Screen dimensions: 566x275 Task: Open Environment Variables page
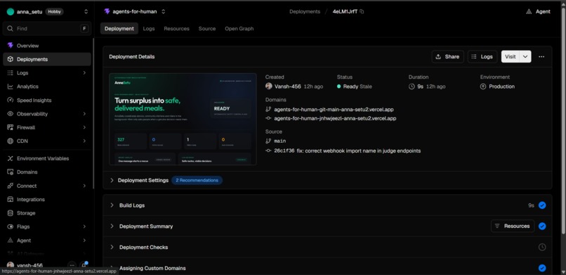point(47,158)
